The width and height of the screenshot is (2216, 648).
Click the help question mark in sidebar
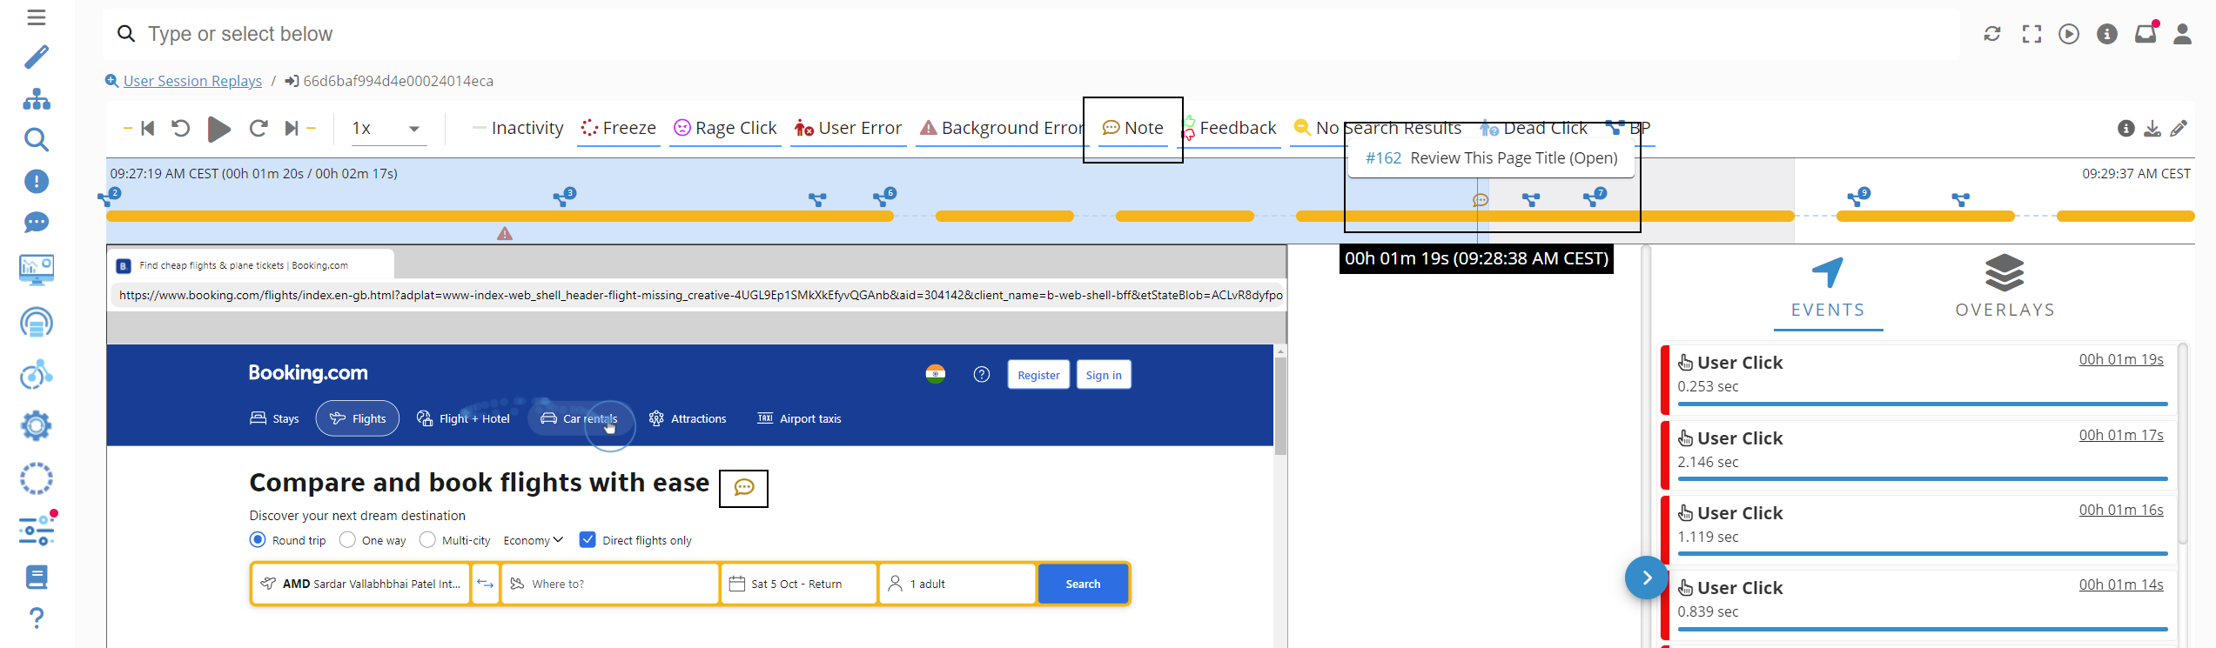(36, 618)
